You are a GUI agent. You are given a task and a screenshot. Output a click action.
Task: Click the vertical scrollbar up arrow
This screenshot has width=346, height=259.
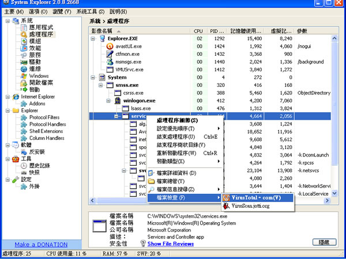pos(334,39)
